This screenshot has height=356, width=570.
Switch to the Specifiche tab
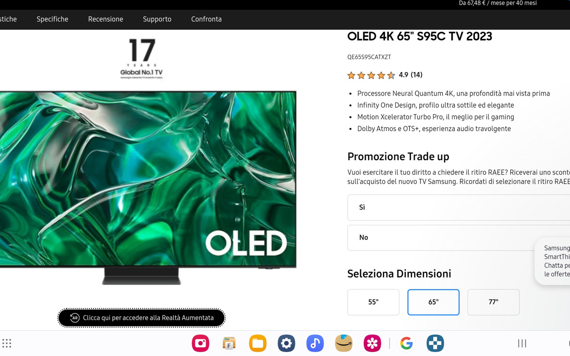[x=53, y=19]
